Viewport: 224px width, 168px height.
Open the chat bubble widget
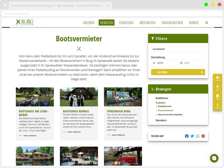214,158
